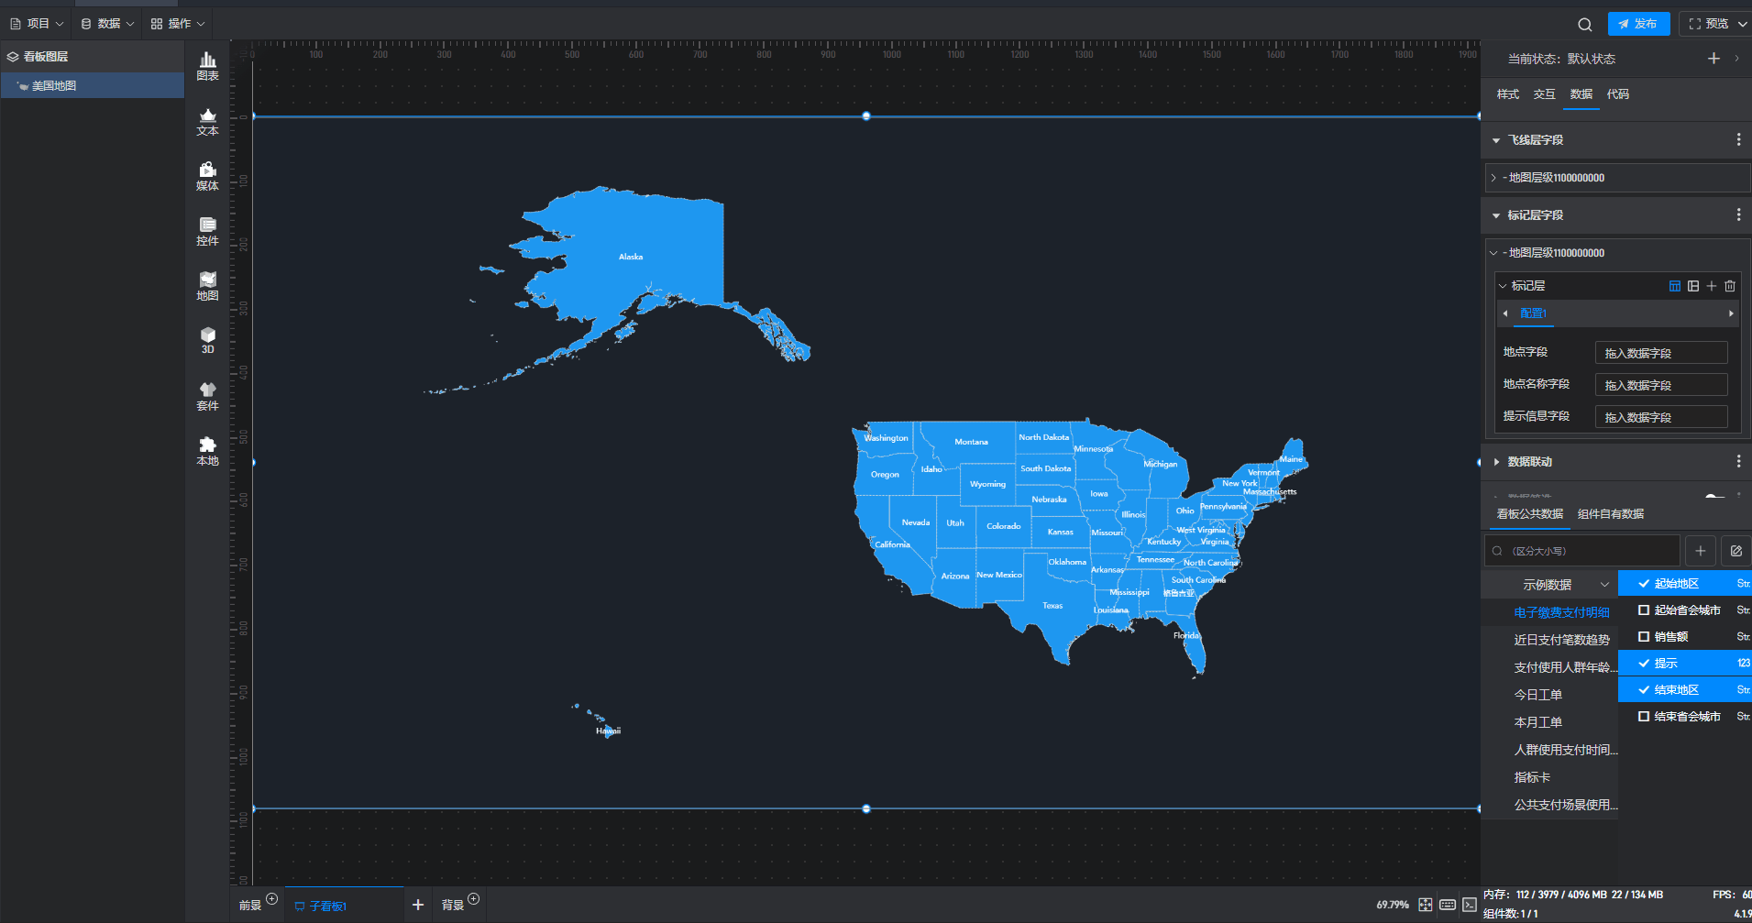Screen dimensions: 1752x923
Task: Select the 电子缴费支付明细 dataset
Action: pyautogui.click(x=1561, y=612)
